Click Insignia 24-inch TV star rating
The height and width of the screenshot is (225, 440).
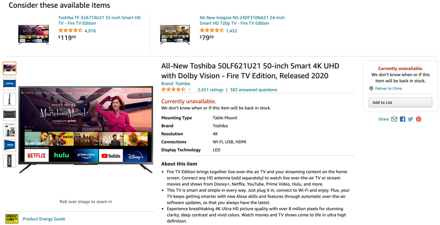point(212,31)
